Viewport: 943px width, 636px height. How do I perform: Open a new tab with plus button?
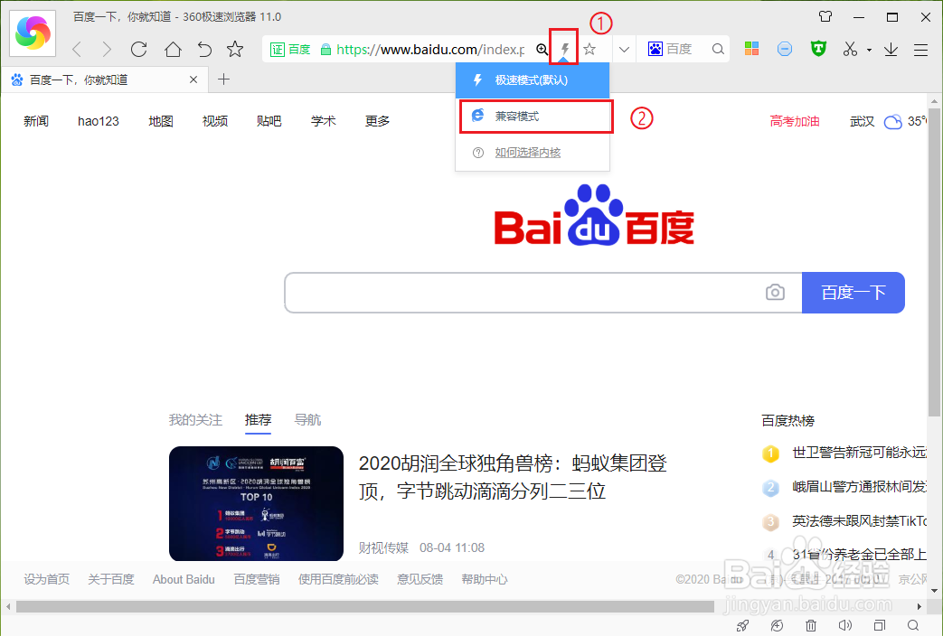coord(223,79)
